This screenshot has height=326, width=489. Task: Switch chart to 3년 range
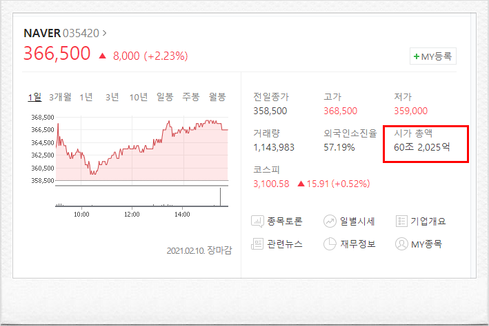[112, 97]
